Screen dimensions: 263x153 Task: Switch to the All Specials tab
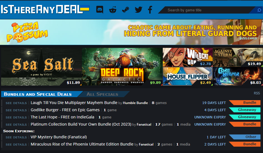pos(102,94)
